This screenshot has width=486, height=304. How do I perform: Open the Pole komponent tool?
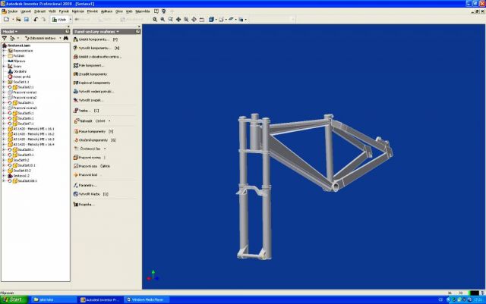[x=91, y=65]
